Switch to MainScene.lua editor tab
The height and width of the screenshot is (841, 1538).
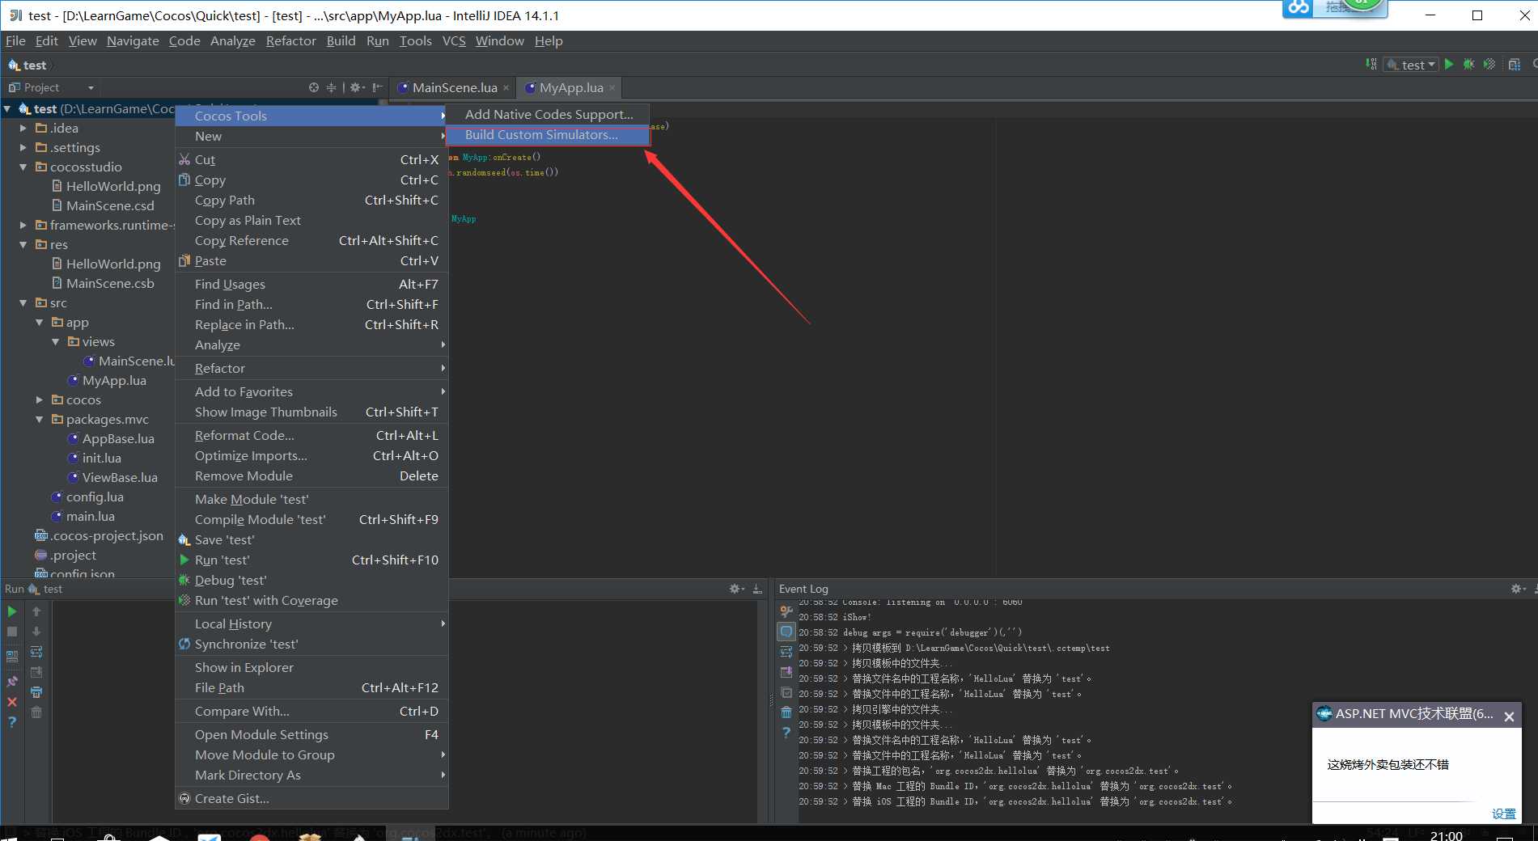pos(454,87)
